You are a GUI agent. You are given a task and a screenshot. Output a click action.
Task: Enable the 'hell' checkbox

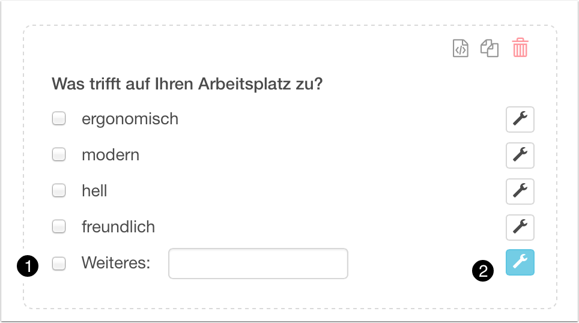(59, 191)
